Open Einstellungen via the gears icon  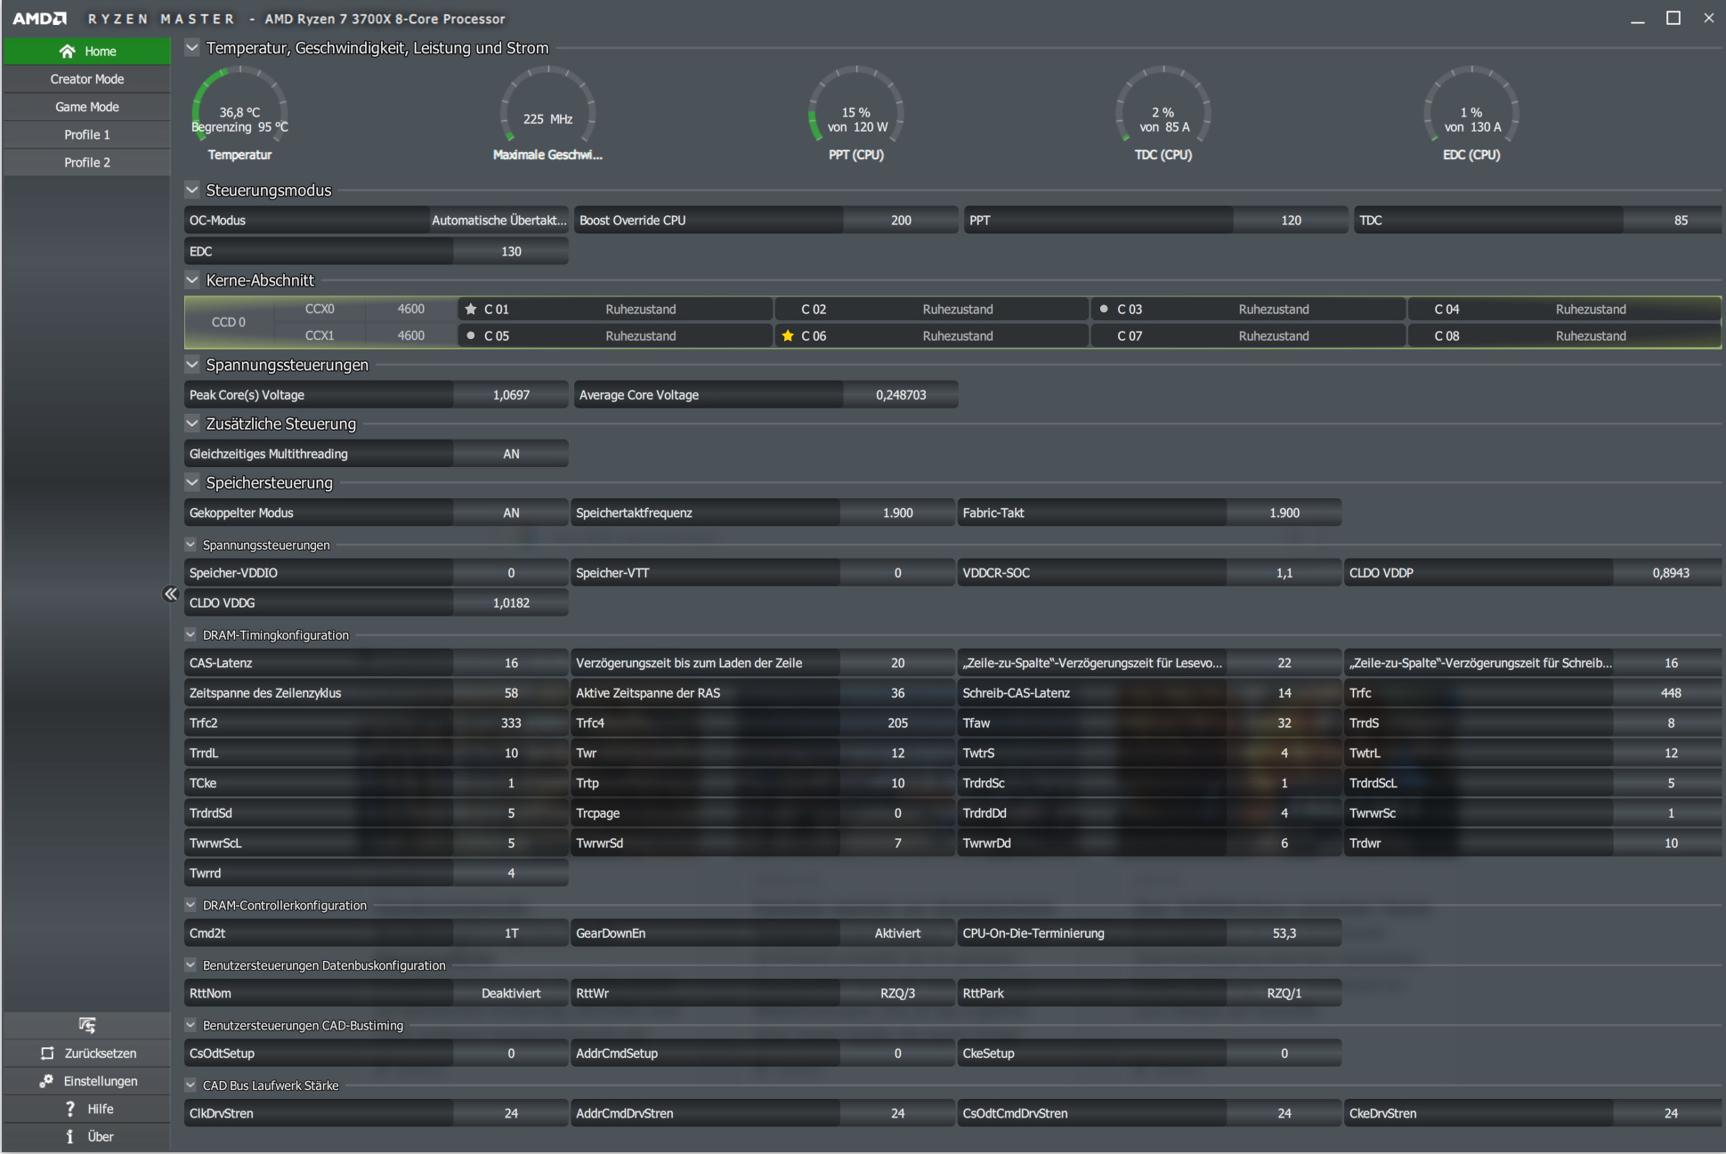coord(46,1080)
